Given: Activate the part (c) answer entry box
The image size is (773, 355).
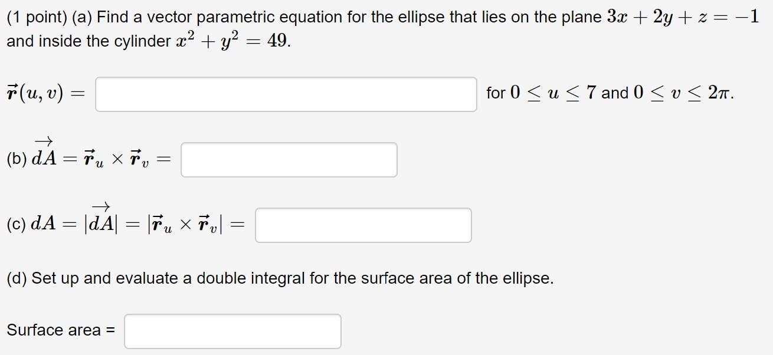Looking at the screenshot, I should [x=363, y=225].
